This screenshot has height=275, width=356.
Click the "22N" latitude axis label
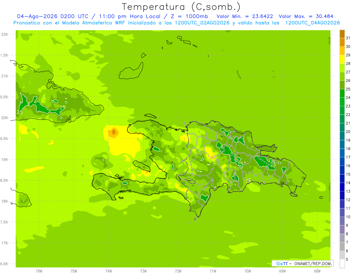[4, 34]
